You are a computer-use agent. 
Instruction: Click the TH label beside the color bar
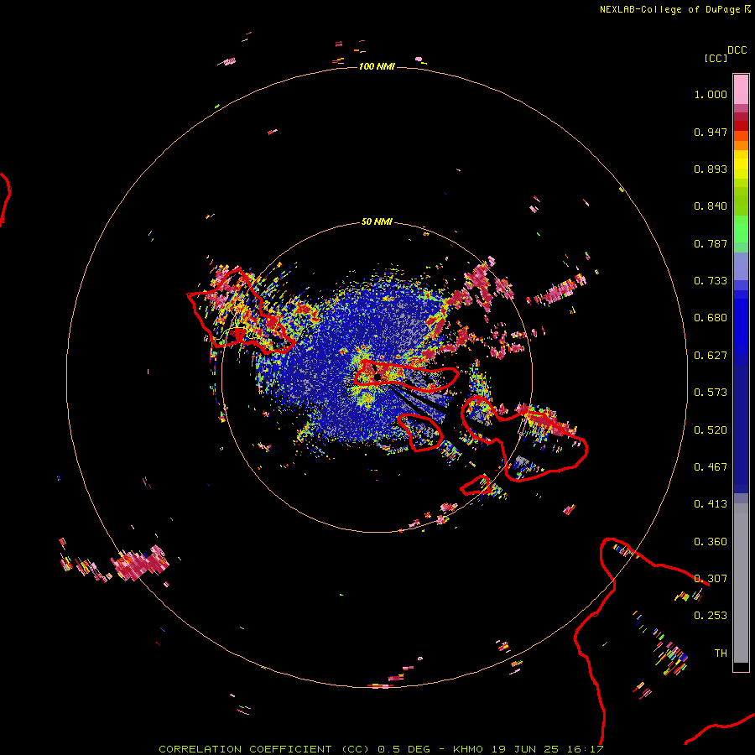coord(721,653)
